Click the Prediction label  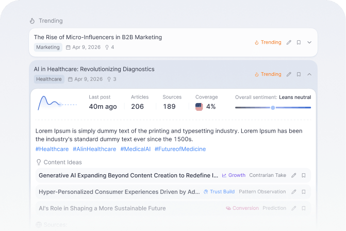(274, 208)
